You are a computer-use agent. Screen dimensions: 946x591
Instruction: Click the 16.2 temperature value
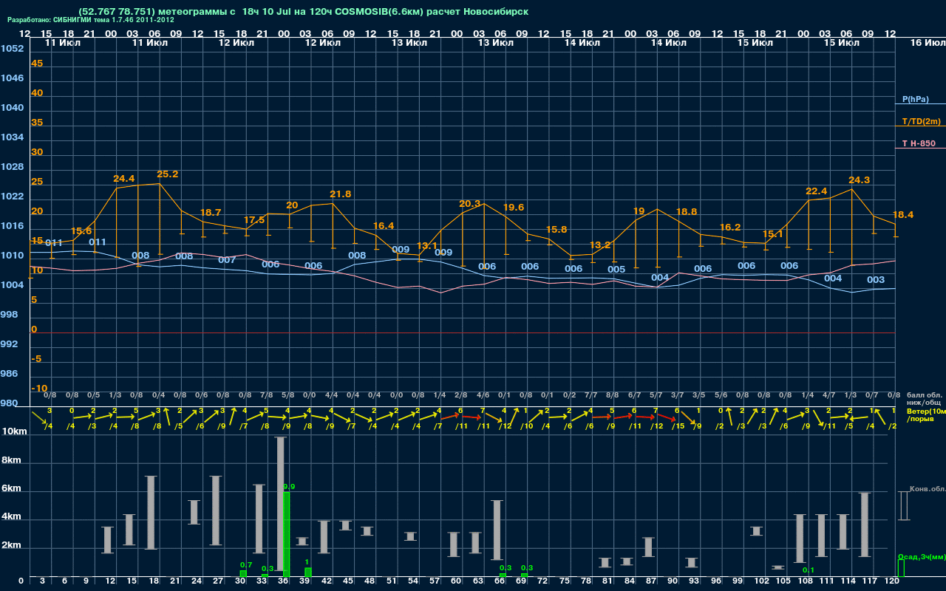click(729, 228)
